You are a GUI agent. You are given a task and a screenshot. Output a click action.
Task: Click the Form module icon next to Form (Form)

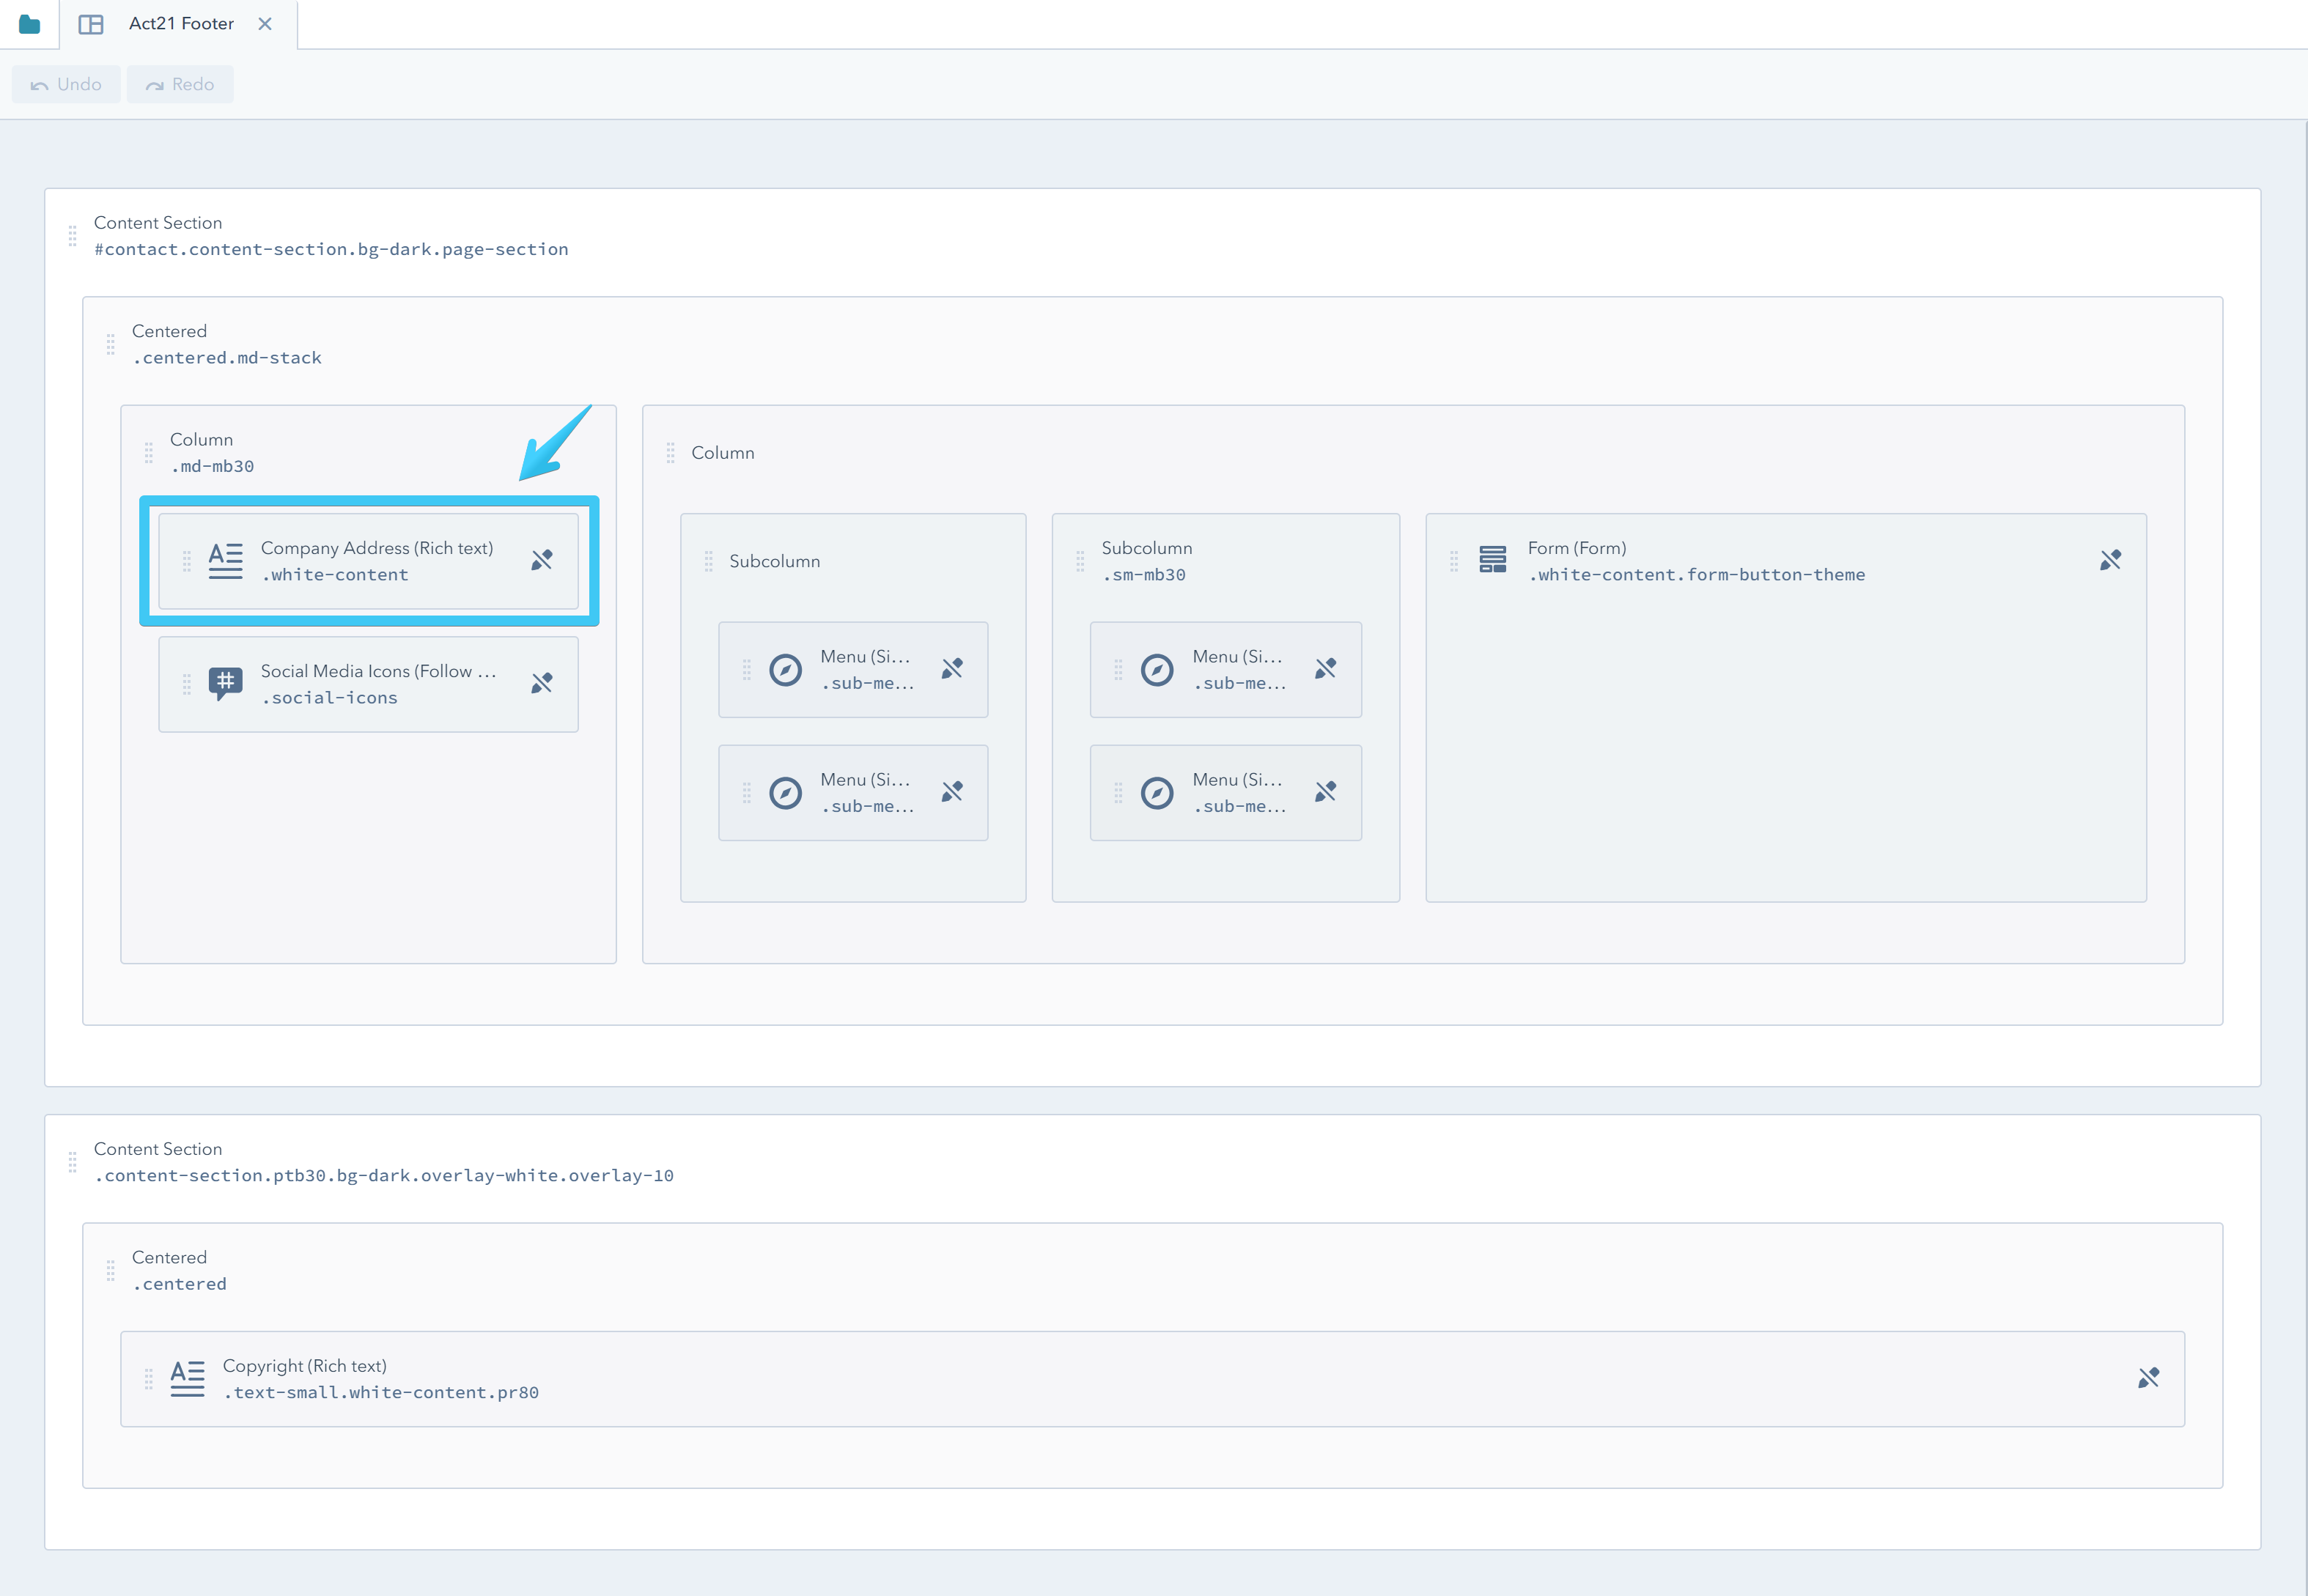tap(1493, 560)
